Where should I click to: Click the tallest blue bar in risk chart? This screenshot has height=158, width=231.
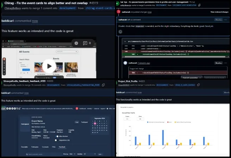163,138
